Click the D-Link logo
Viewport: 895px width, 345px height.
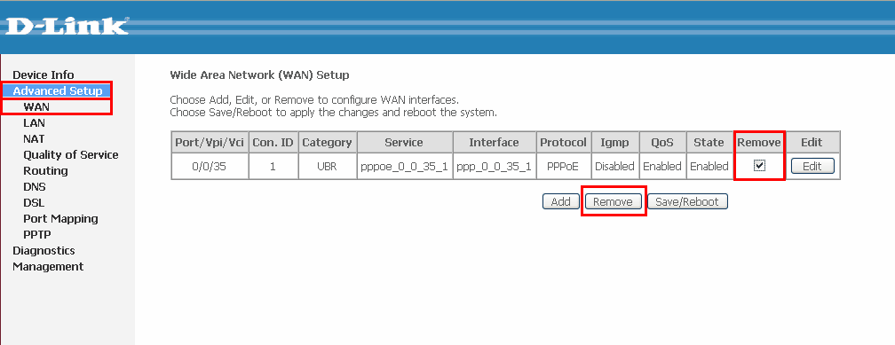click(67, 27)
